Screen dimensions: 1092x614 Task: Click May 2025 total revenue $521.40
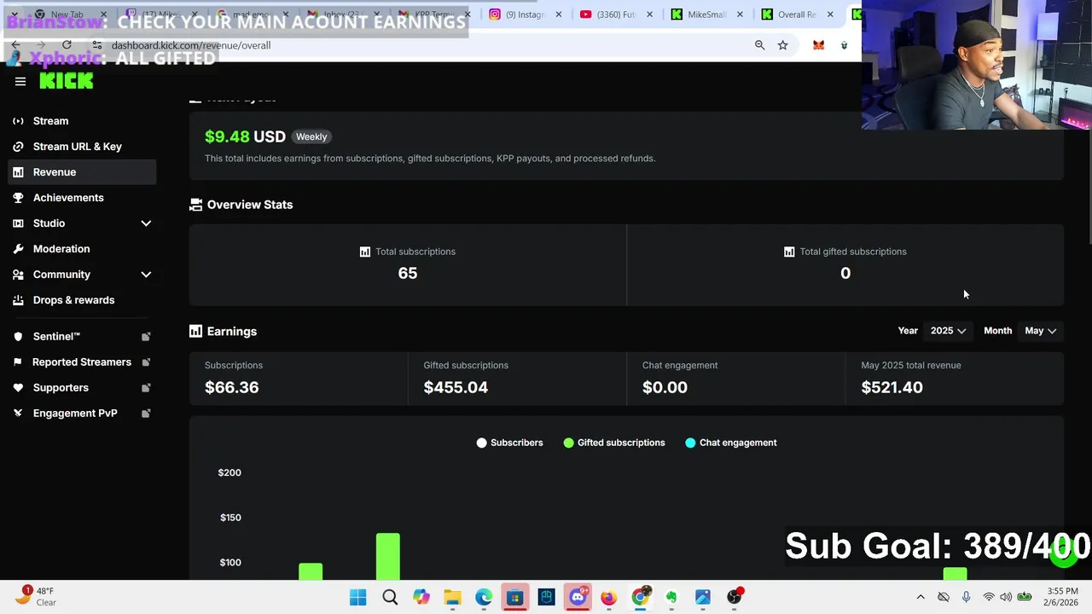pyautogui.click(x=892, y=387)
